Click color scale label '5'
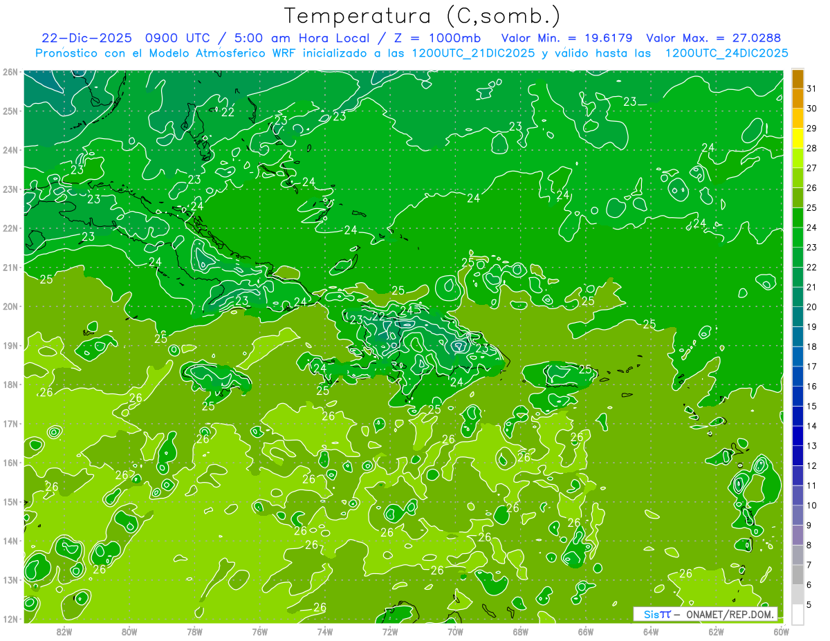 pyautogui.click(x=810, y=604)
